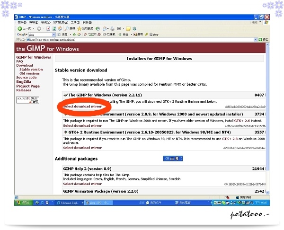Image resolution: width=284 pixels, height=230 pixels.
Task: Open the 檢視(V) View menu
Action: click(x=45, y=22)
